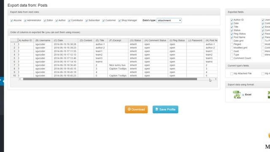Uncheck the Author role checkbox
The image size is (270, 152).
57,21
